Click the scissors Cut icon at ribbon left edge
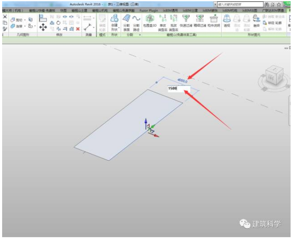This screenshot has height=238, width=294. pos(5,17)
